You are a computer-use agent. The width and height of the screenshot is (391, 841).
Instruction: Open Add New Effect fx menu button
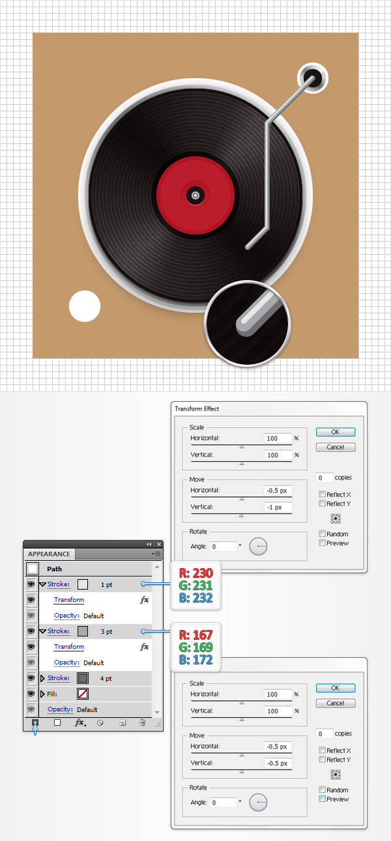pyautogui.click(x=80, y=722)
